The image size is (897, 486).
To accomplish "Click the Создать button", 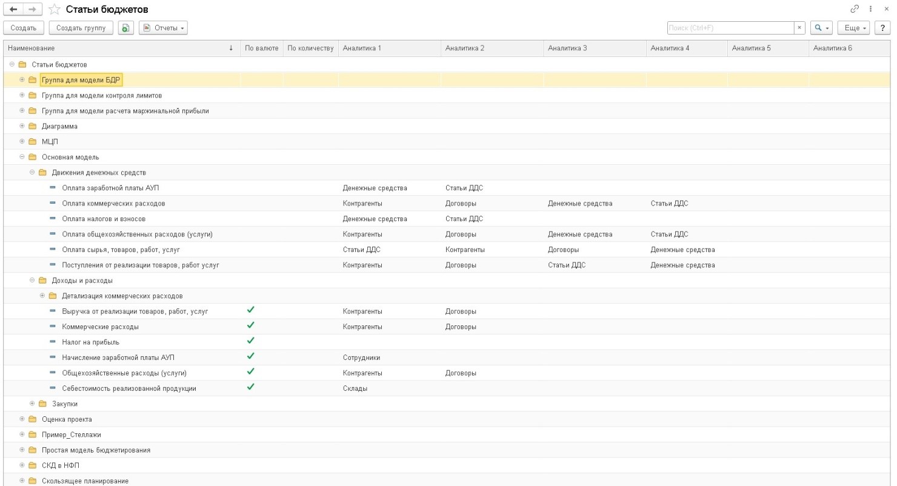I will pos(24,28).
